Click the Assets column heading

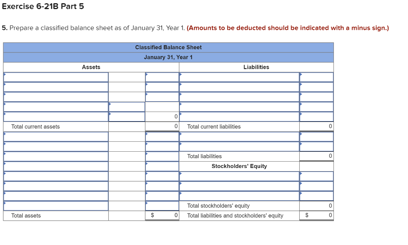click(91, 67)
